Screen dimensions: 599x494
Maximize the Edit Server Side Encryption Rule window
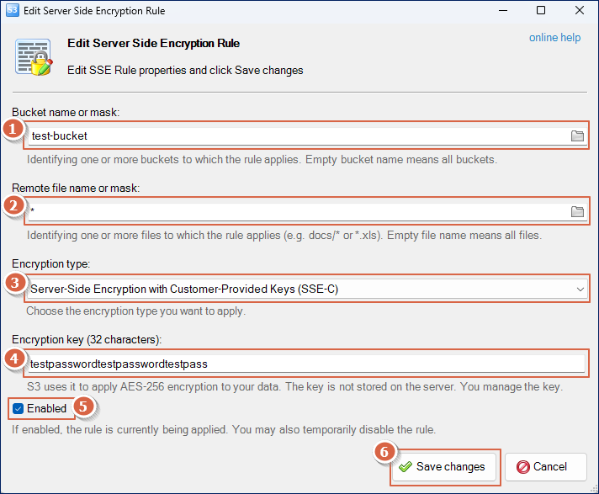point(541,10)
